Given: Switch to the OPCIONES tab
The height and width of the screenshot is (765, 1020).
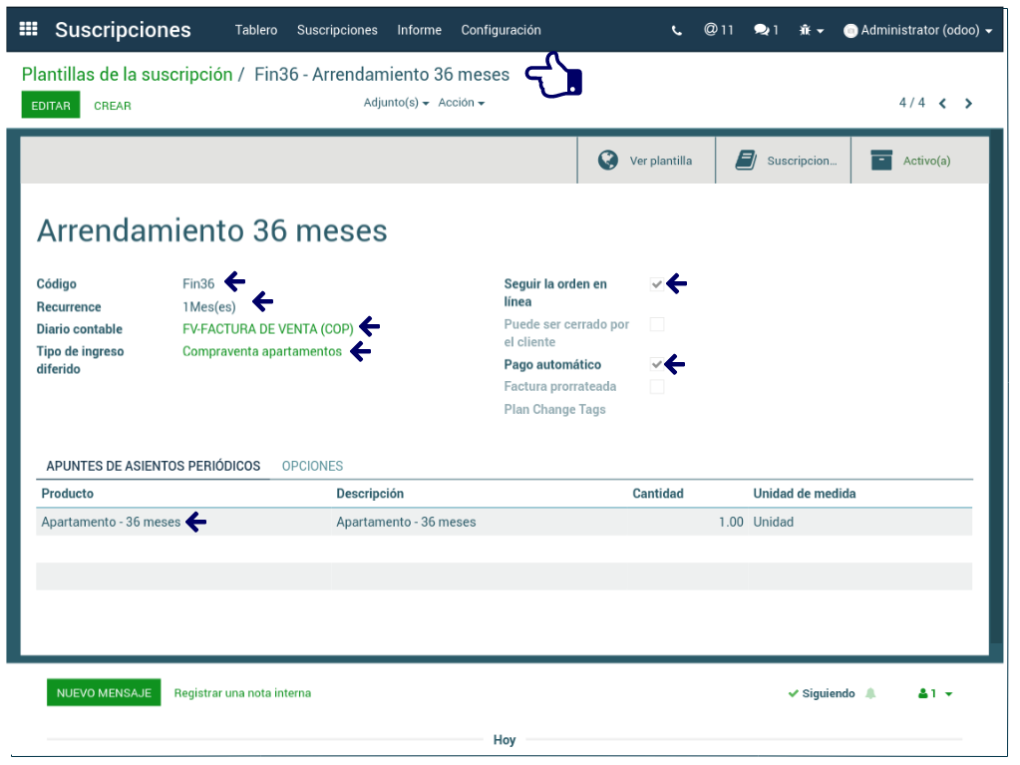Looking at the screenshot, I should coord(312,466).
